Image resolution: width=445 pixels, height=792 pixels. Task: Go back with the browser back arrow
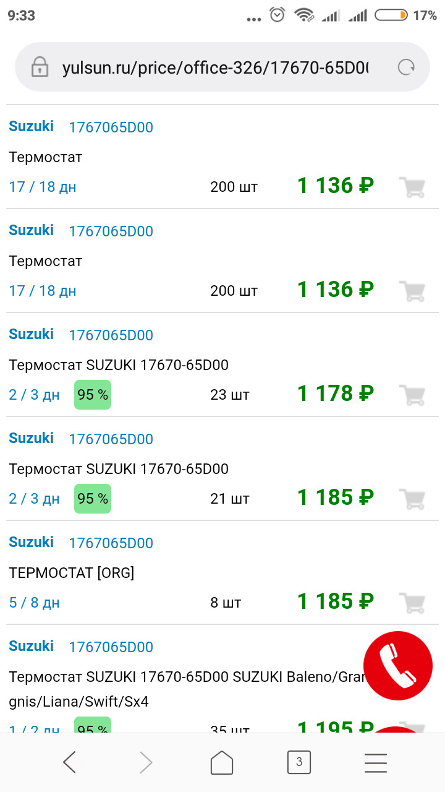point(70,762)
